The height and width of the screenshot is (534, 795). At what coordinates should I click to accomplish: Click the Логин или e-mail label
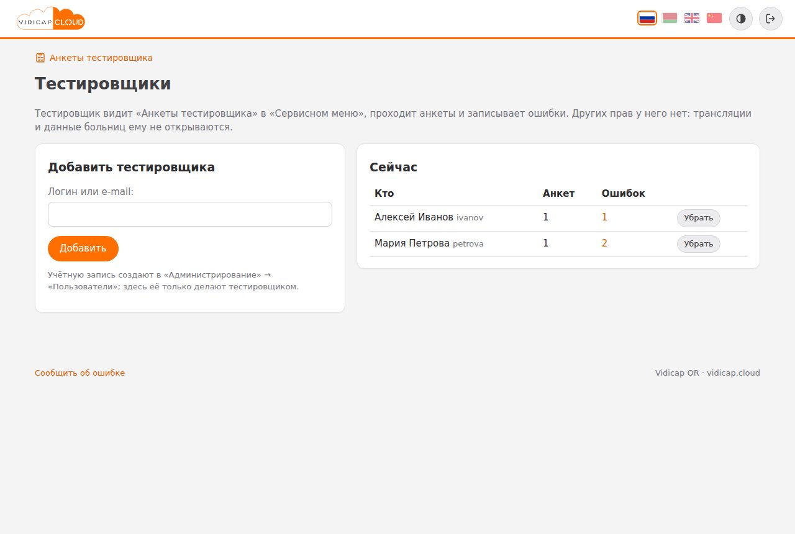click(91, 192)
